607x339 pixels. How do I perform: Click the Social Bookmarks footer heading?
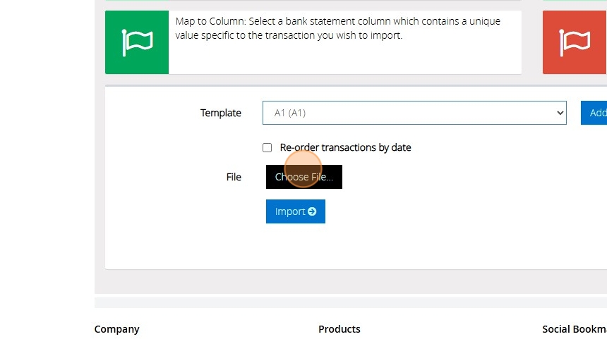(574, 329)
